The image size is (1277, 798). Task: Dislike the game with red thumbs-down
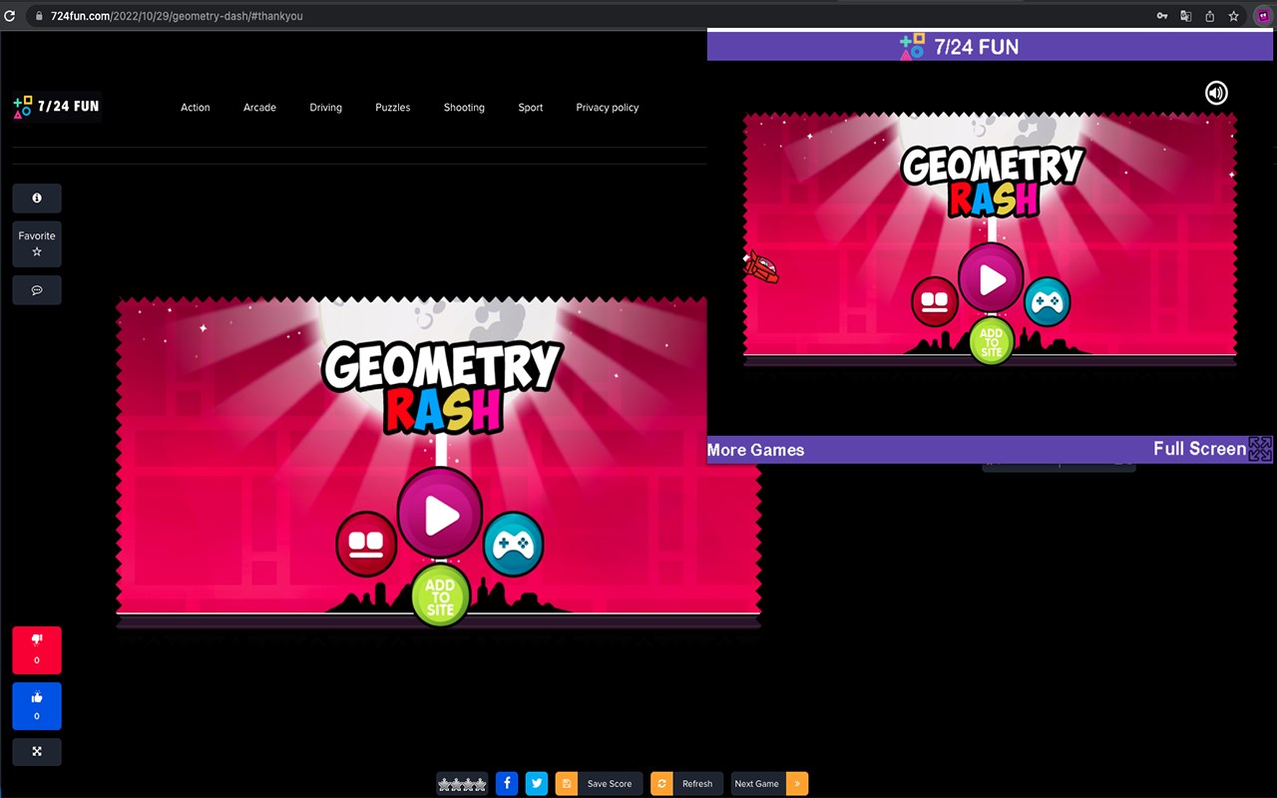coord(37,650)
